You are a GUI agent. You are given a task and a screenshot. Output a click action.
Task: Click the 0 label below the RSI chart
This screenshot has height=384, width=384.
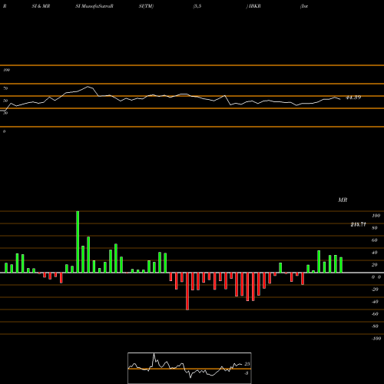coord(4,131)
